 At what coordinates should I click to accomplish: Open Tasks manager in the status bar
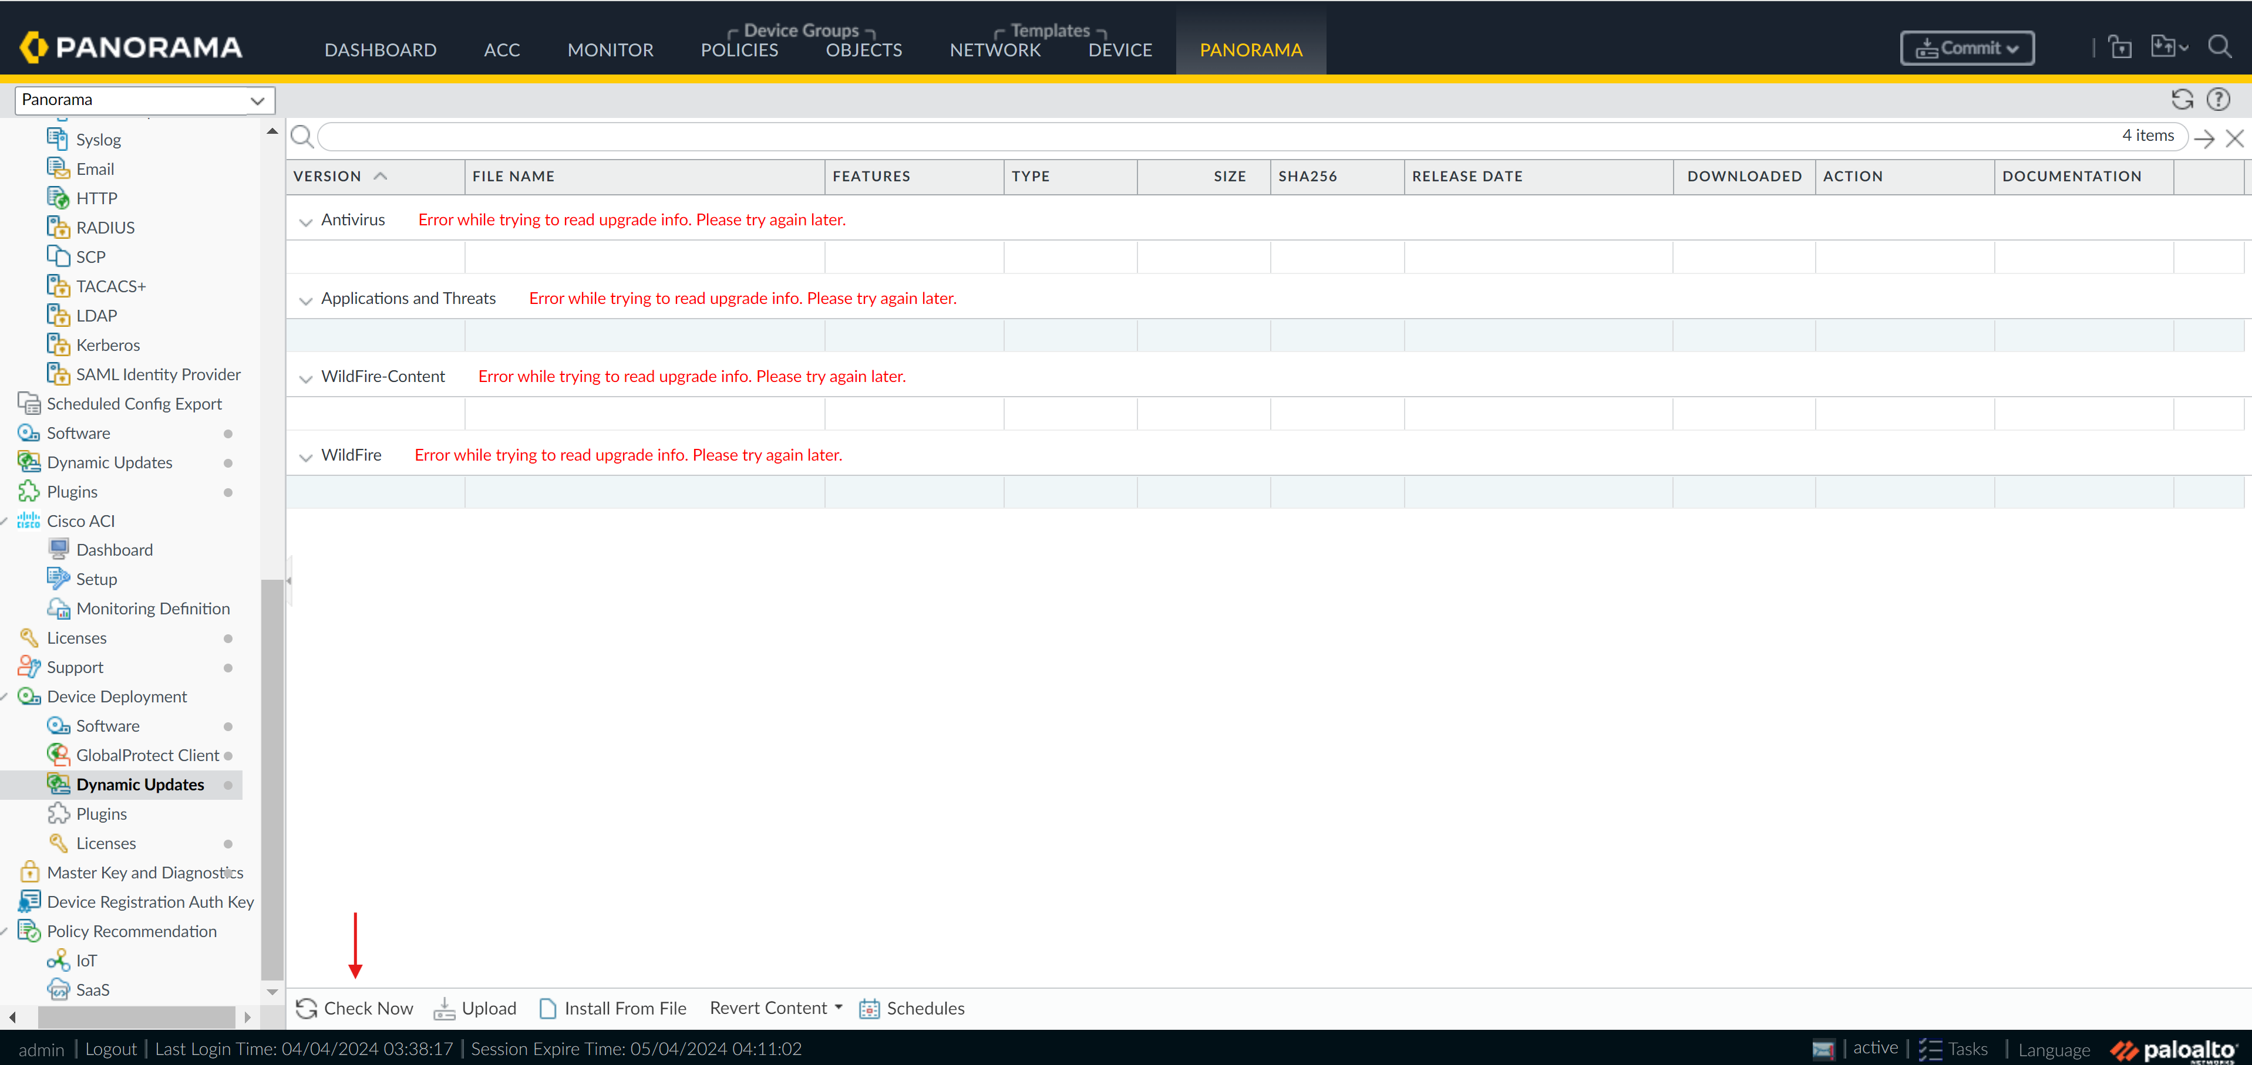pos(1953,1049)
